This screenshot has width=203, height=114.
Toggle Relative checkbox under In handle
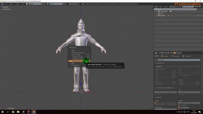156,94
